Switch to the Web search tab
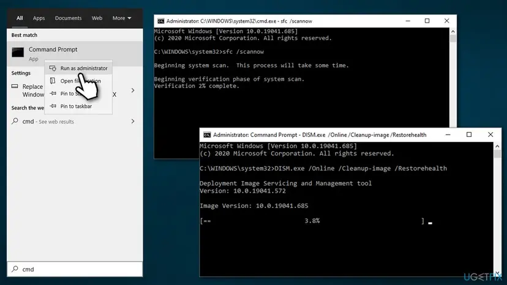The image size is (507, 285). pos(97,18)
